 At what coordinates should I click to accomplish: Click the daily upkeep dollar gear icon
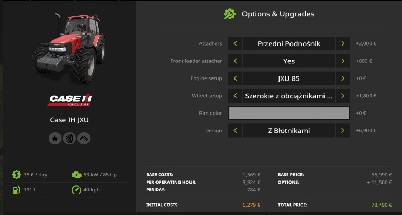coord(16,175)
